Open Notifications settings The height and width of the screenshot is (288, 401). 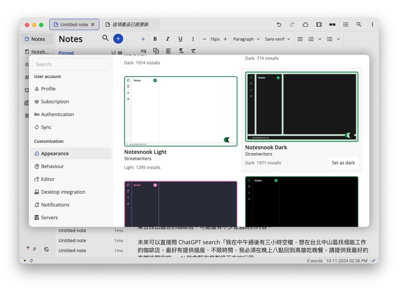click(71, 205)
